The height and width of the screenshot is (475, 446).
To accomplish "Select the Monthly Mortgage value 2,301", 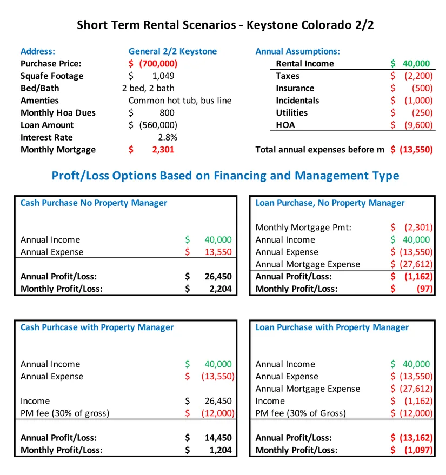I will click(x=163, y=149).
